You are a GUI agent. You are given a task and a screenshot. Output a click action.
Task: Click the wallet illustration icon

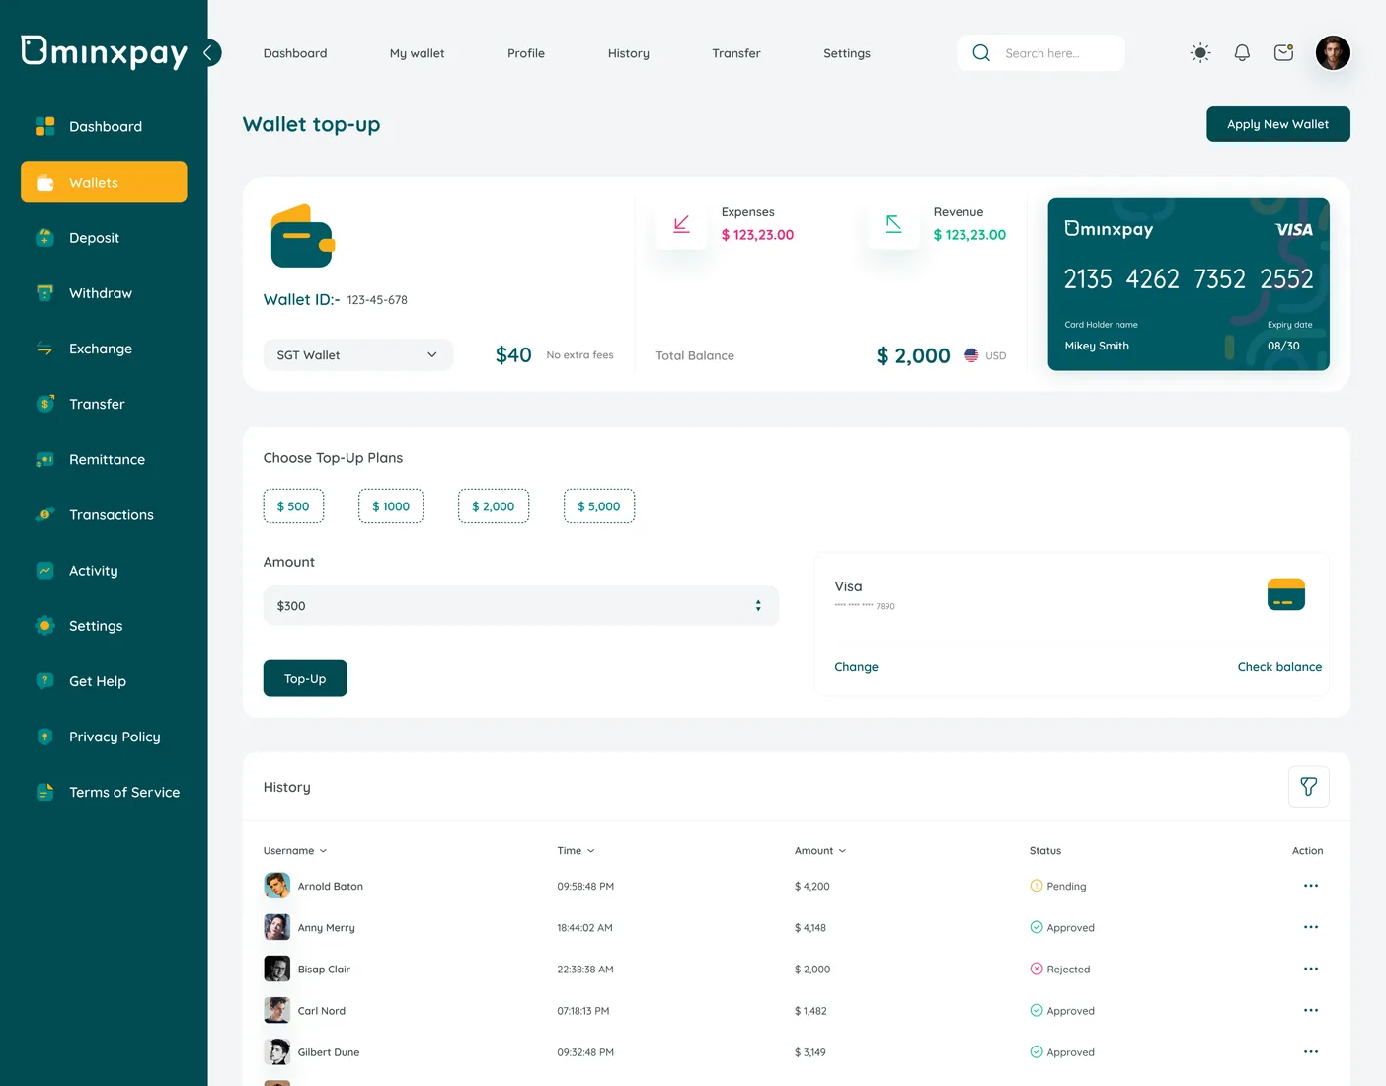point(303,236)
